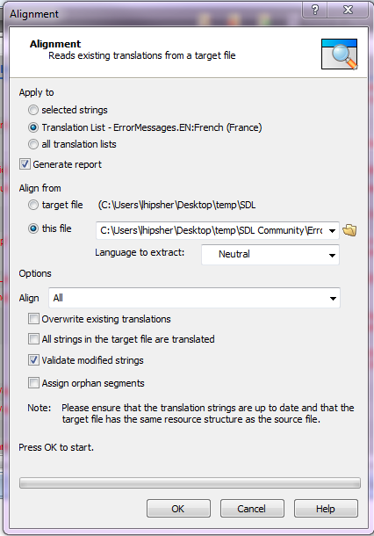Open the Align 'All' dropdown
Viewport: 374px width, 536px height.
194,298
